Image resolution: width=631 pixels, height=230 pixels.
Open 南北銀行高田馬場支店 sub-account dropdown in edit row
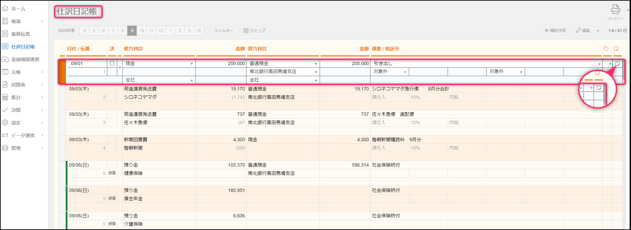(x=316, y=72)
